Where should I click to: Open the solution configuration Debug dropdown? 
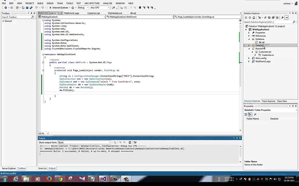(83, 7)
